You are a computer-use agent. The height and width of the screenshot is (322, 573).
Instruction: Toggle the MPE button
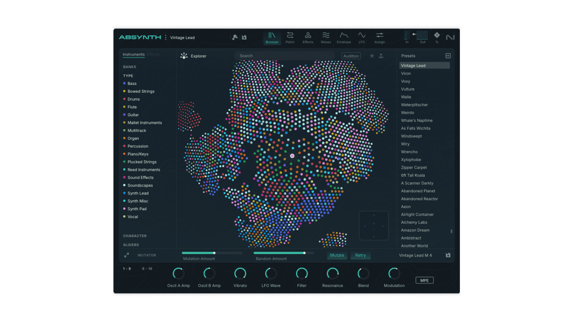424,280
